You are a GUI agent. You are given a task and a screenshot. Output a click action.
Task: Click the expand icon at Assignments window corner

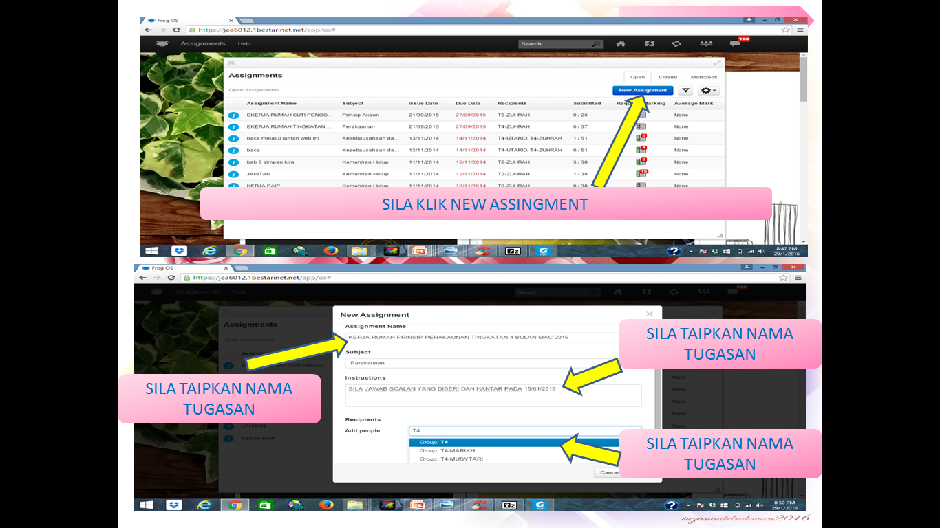tap(717, 63)
